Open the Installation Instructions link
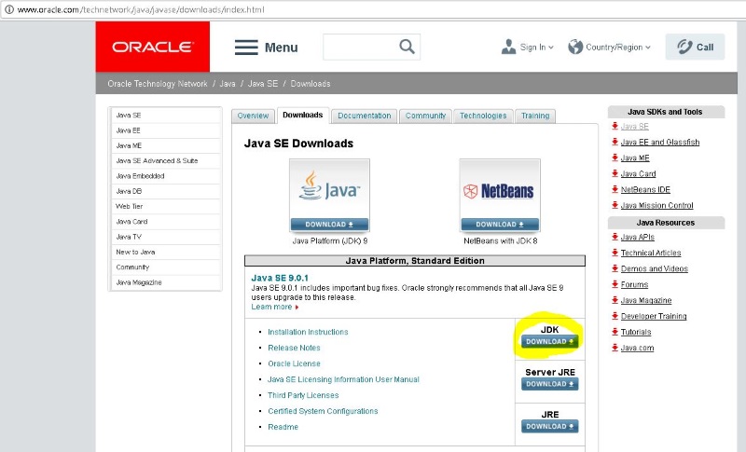Image resolution: width=746 pixels, height=452 pixels. click(308, 332)
